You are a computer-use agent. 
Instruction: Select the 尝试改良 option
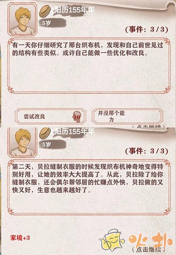tap(51, 116)
